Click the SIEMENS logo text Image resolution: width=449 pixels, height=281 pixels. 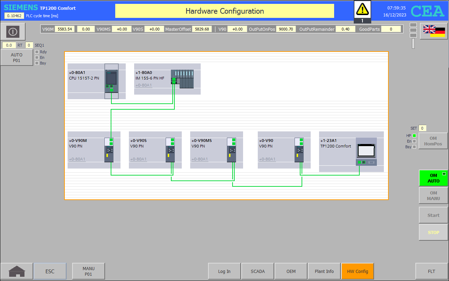pyautogui.click(x=20, y=7)
